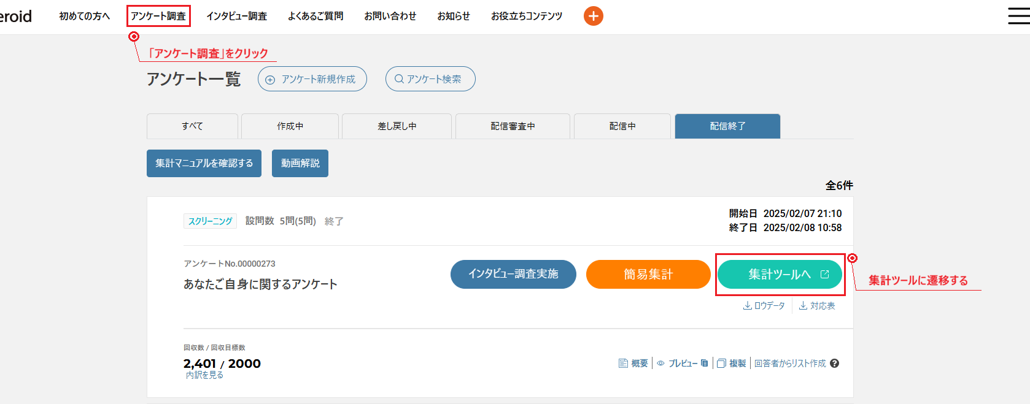This screenshot has width=1030, height=404.
Task: Open the hamburger menu
Action: pyautogui.click(x=1018, y=16)
